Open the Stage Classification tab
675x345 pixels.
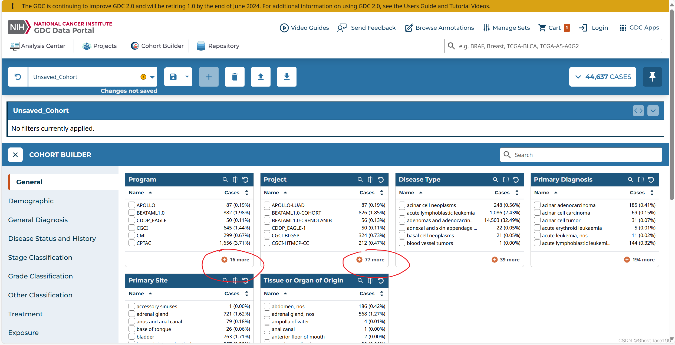coord(40,258)
